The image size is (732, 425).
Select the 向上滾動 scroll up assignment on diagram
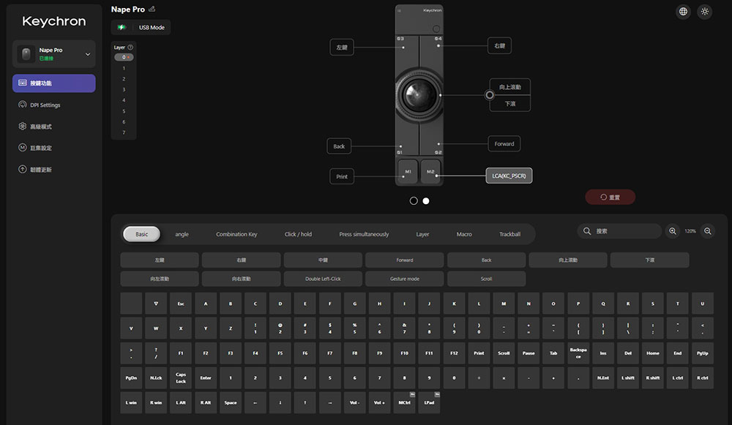[x=509, y=87]
